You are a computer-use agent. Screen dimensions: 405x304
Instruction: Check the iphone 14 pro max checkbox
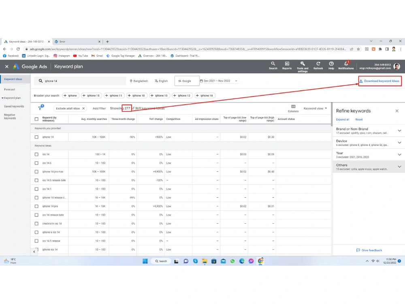pos(36,171)
